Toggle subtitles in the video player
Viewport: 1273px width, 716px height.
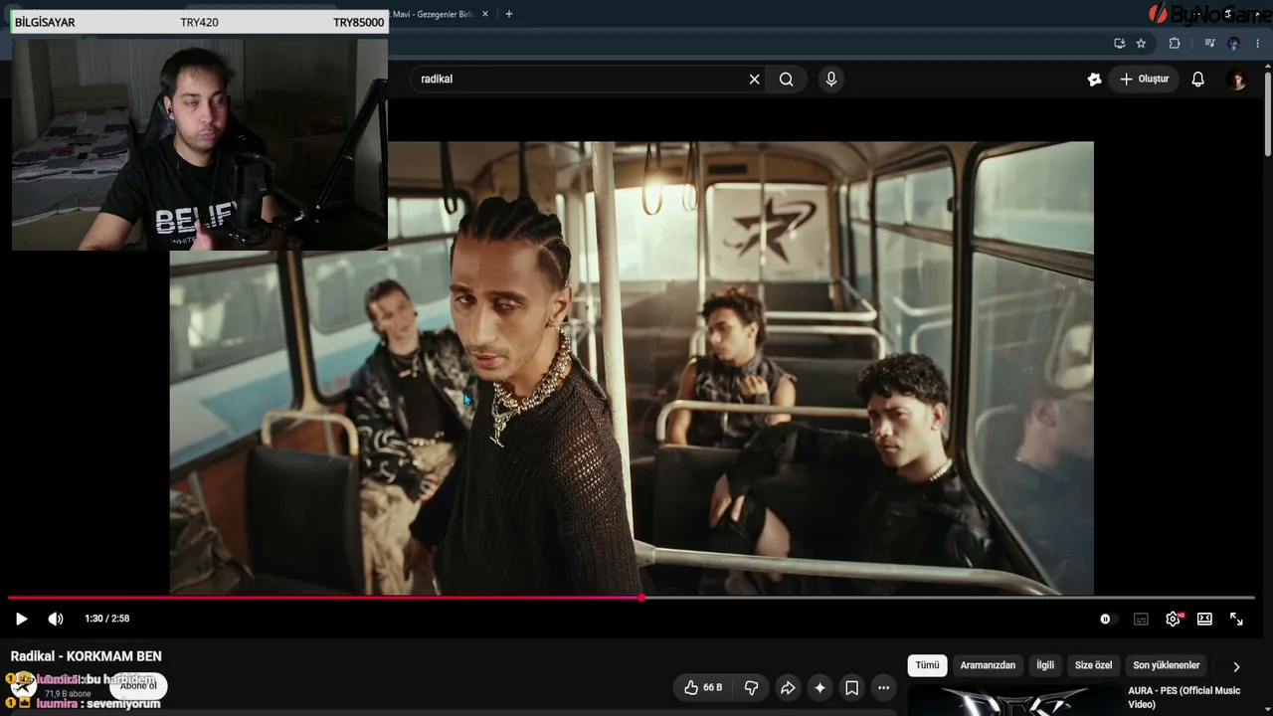click(x=1141, y=619)
